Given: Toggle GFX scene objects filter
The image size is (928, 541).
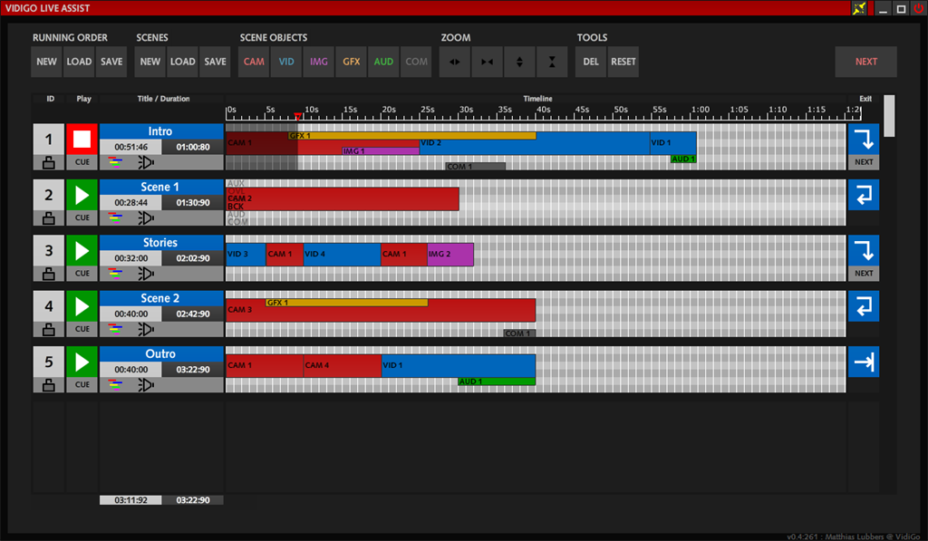Looking at the screenshot, I should pos(351,62).
